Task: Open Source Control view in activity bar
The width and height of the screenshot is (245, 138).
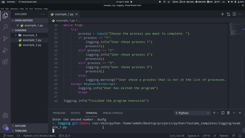Action: pos(5,38)
